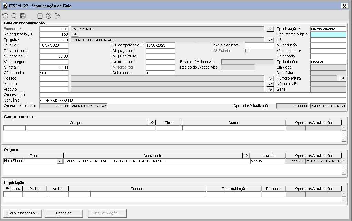Image resolution: width=352 pixels, height=221 pixels.
Task: Click the Vl. principal field
Action: point(54,56)
